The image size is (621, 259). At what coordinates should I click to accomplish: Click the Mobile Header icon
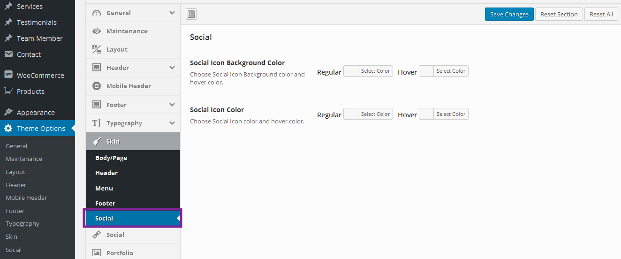(x=97, y=86)
